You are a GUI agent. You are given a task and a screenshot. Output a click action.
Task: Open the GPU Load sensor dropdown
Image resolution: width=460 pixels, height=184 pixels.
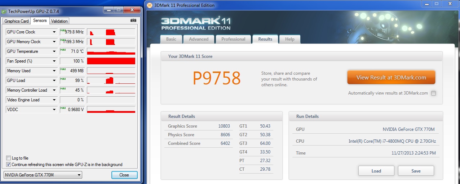point(54,80)
